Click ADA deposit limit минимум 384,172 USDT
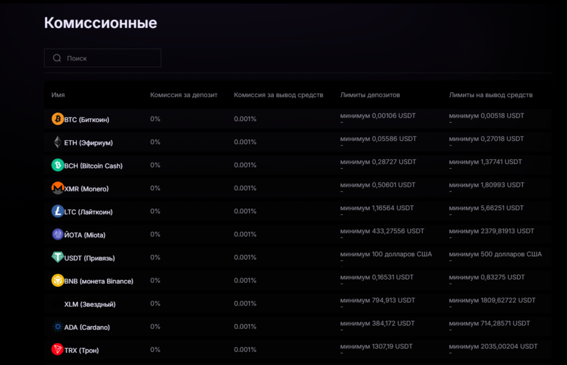The image size is (567, 365). pyautogui.click(x=377, y=323)
